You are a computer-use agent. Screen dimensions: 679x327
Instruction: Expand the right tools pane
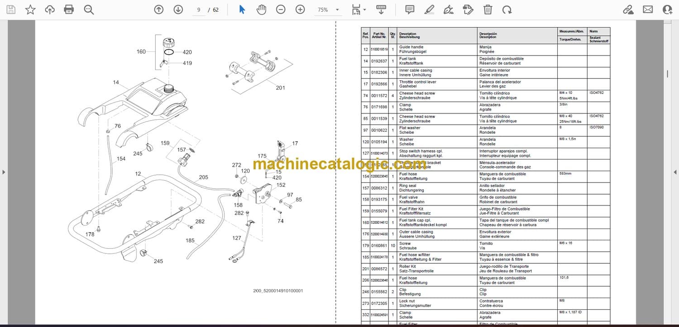[x=675, y=172]
